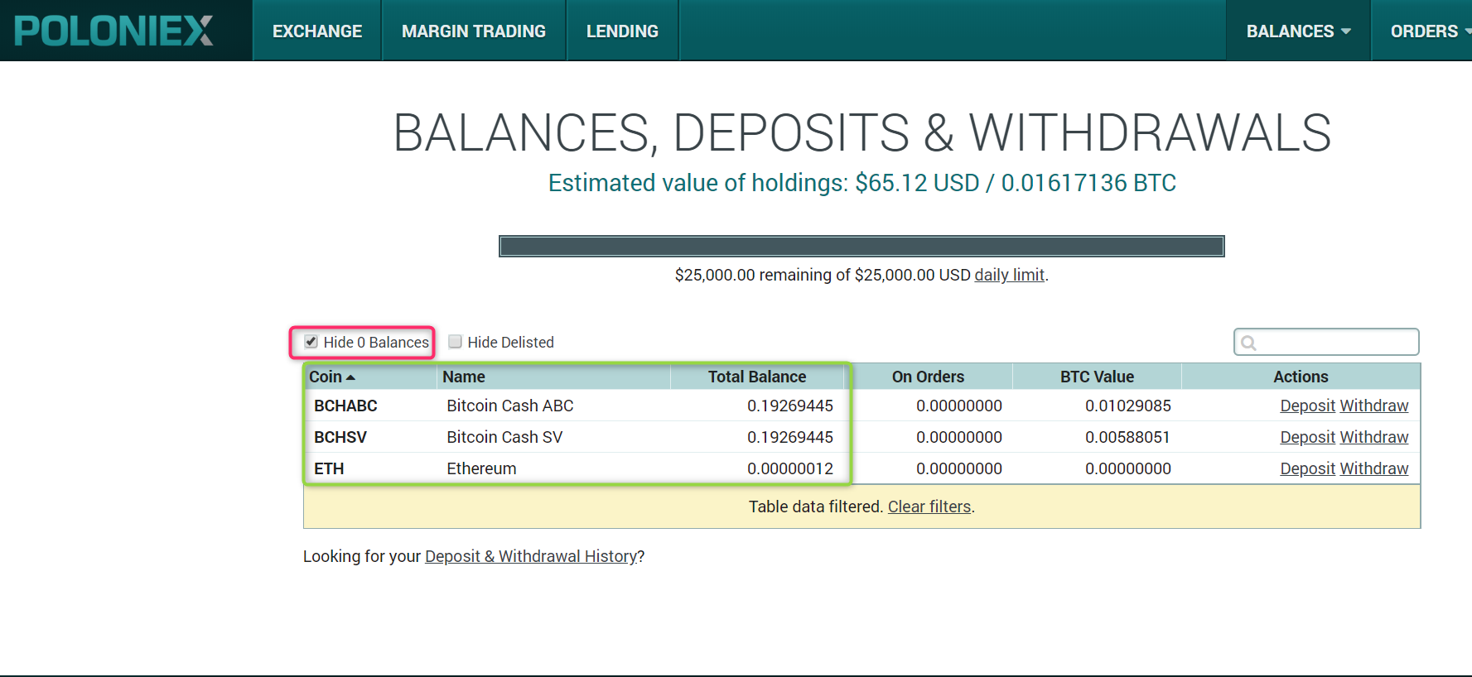Open the daily limit link
This screenshot has width=1472, height=677.
[x=1009, y=275]
